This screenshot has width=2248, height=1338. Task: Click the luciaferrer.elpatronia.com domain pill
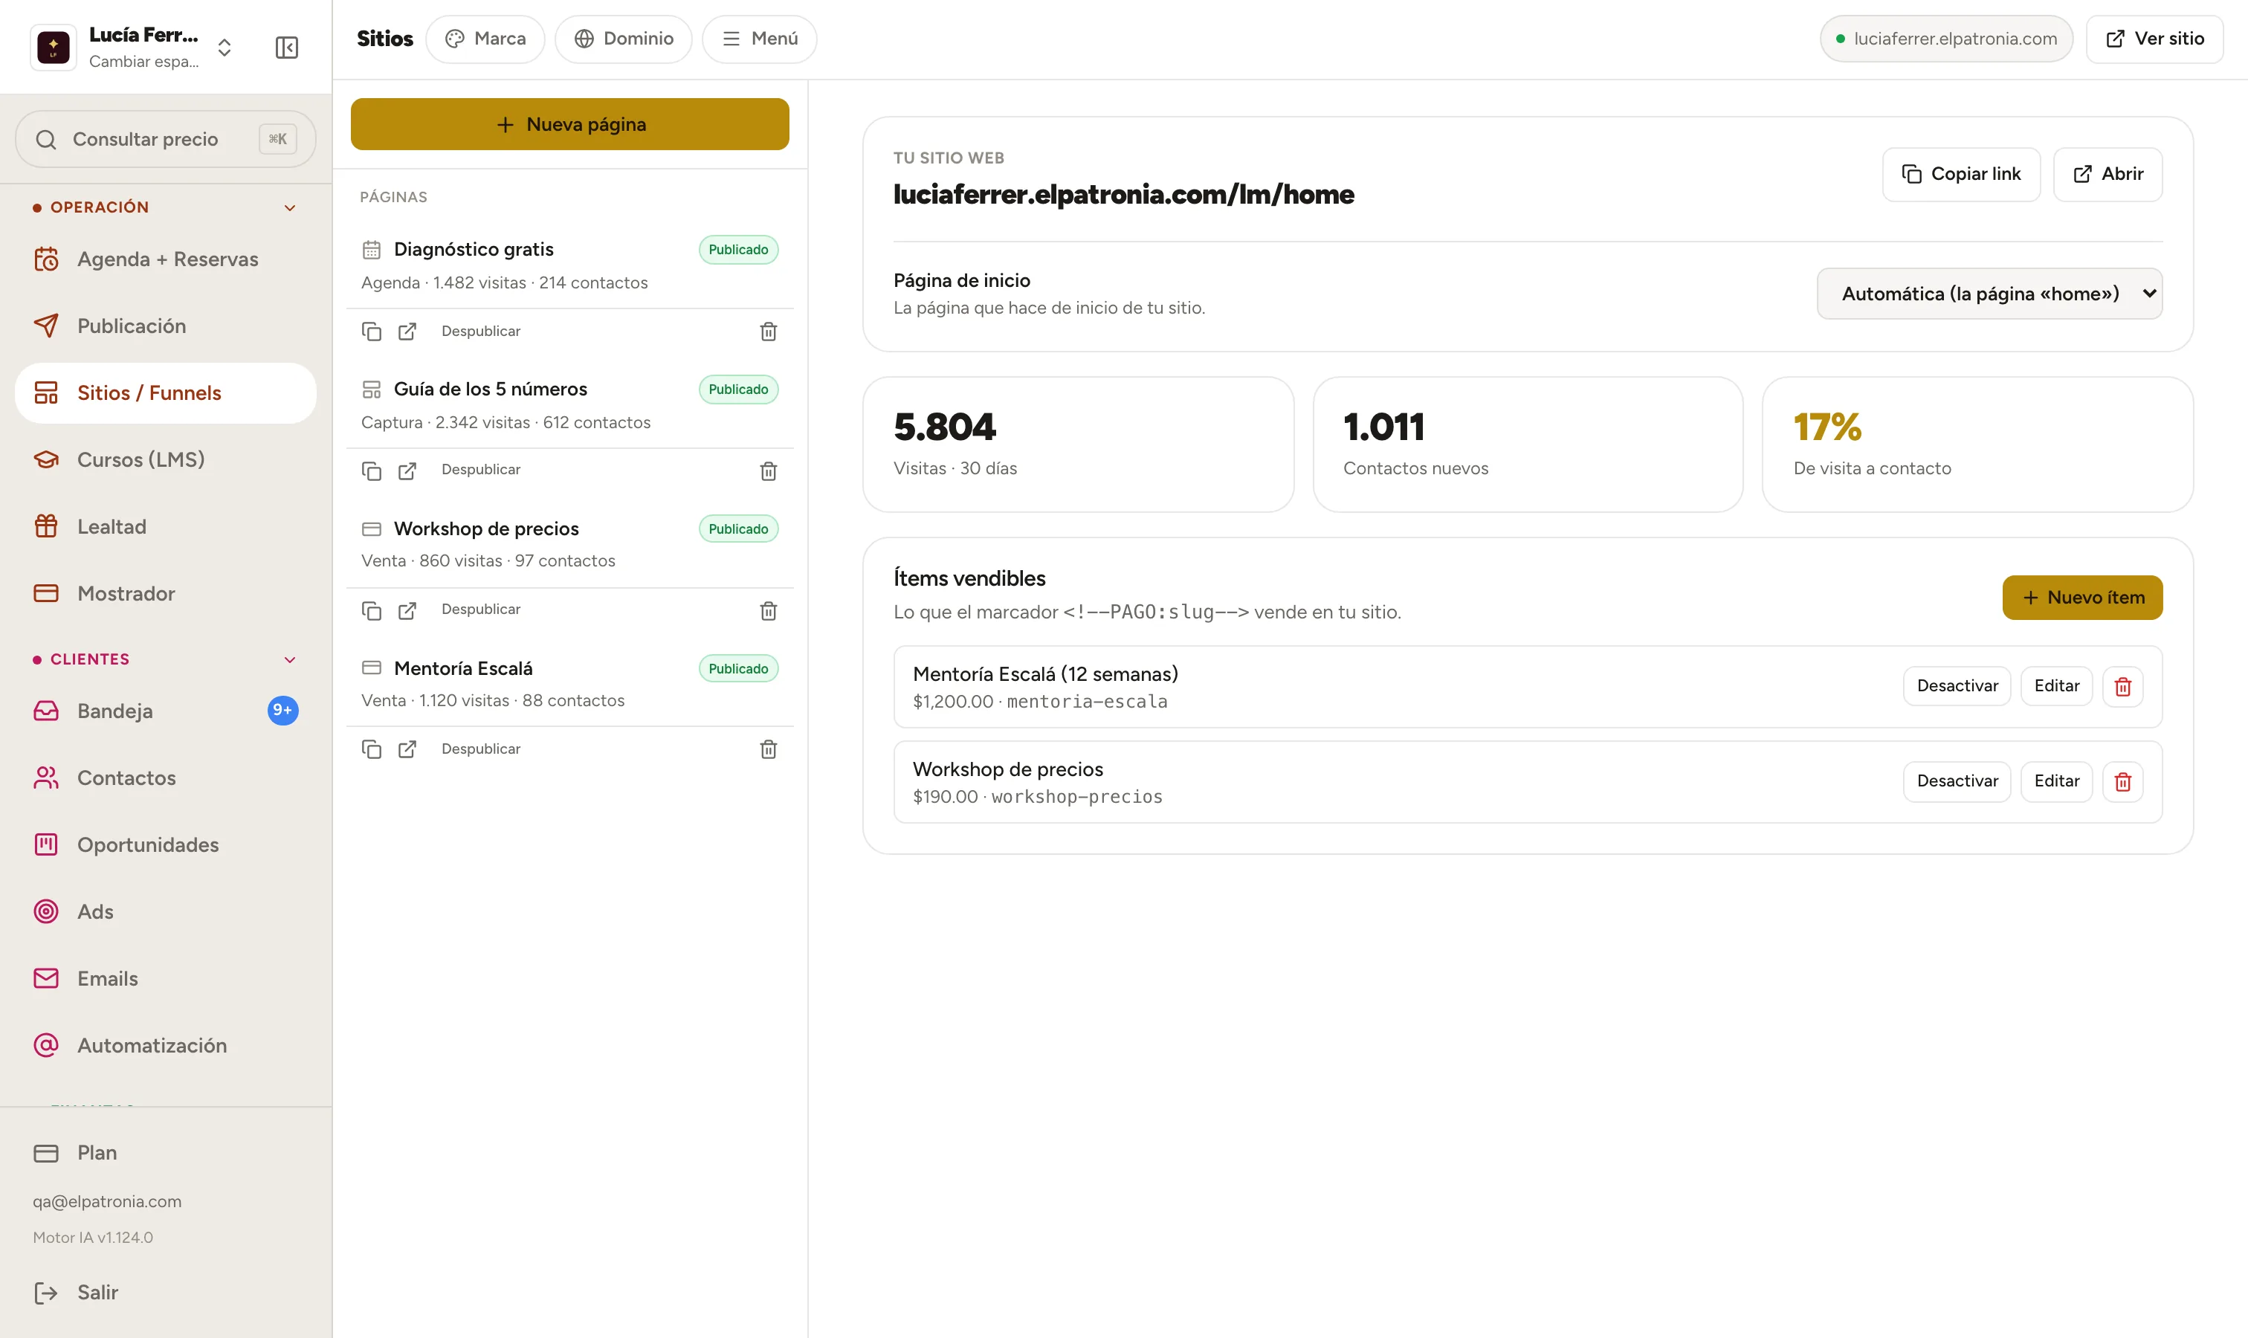(1946, 39)
